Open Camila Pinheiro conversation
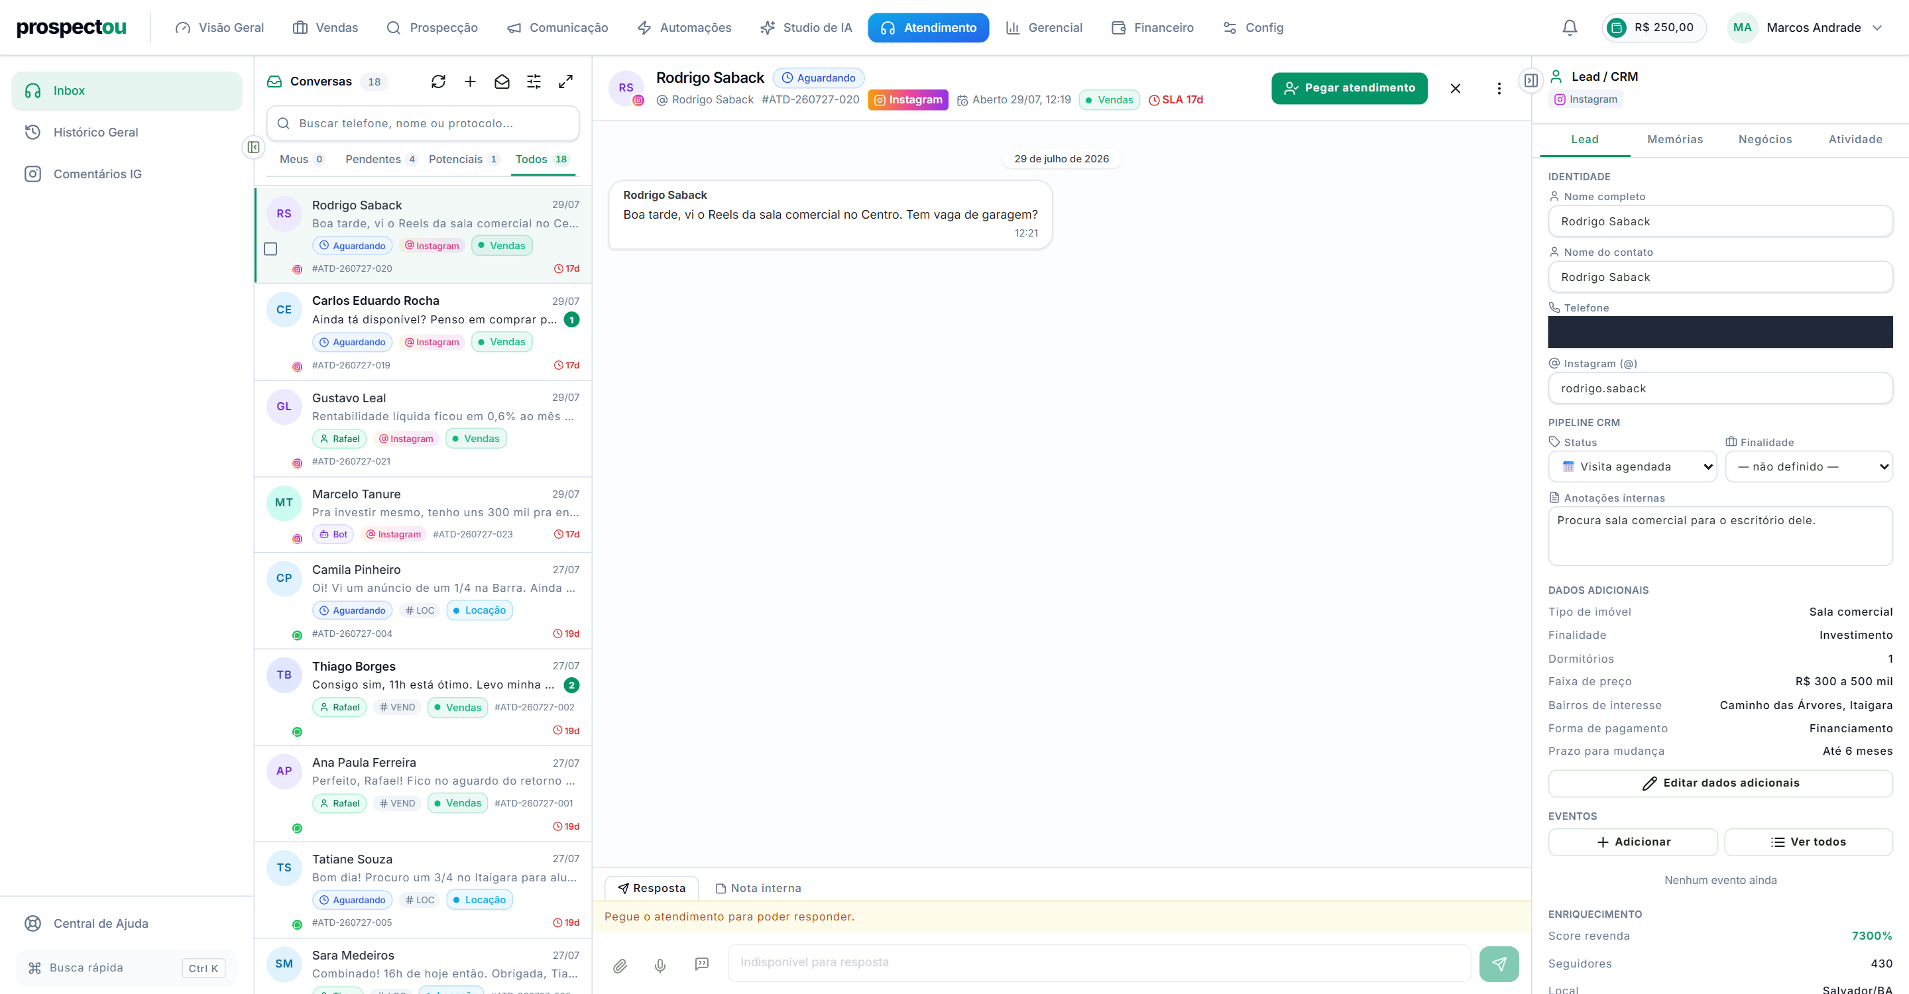Viewport: 1909px width, 994px height. (x=422, y=600)
